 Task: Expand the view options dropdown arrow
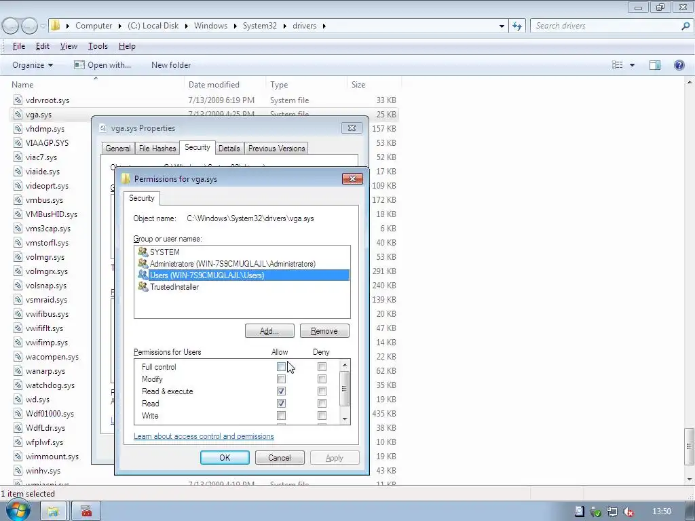[632, 65]
